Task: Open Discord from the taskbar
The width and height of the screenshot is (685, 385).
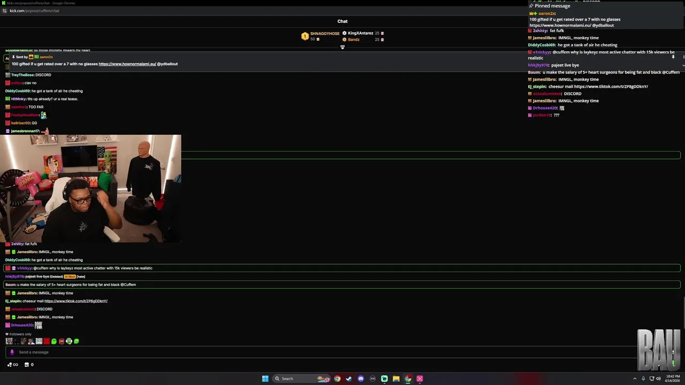Action: point(361,379)
